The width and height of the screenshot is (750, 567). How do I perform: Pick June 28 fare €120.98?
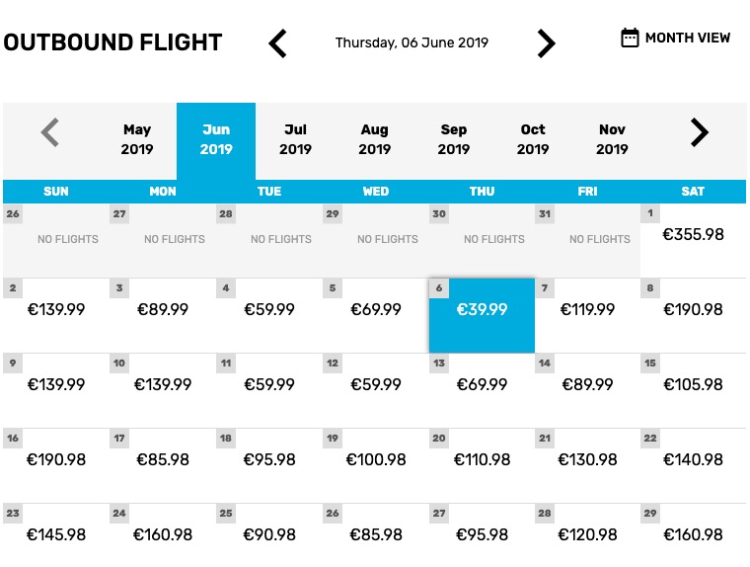(587, 534)
